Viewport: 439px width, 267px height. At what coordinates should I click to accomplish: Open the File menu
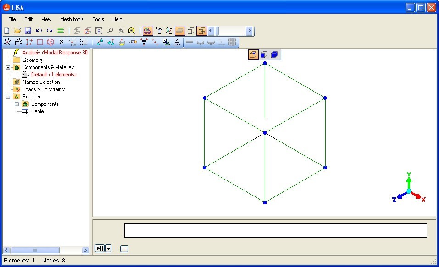12,19
